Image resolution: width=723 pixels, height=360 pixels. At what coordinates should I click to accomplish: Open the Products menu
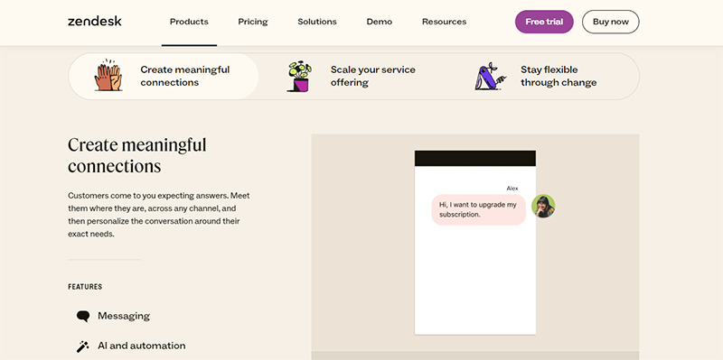[189, 22]
